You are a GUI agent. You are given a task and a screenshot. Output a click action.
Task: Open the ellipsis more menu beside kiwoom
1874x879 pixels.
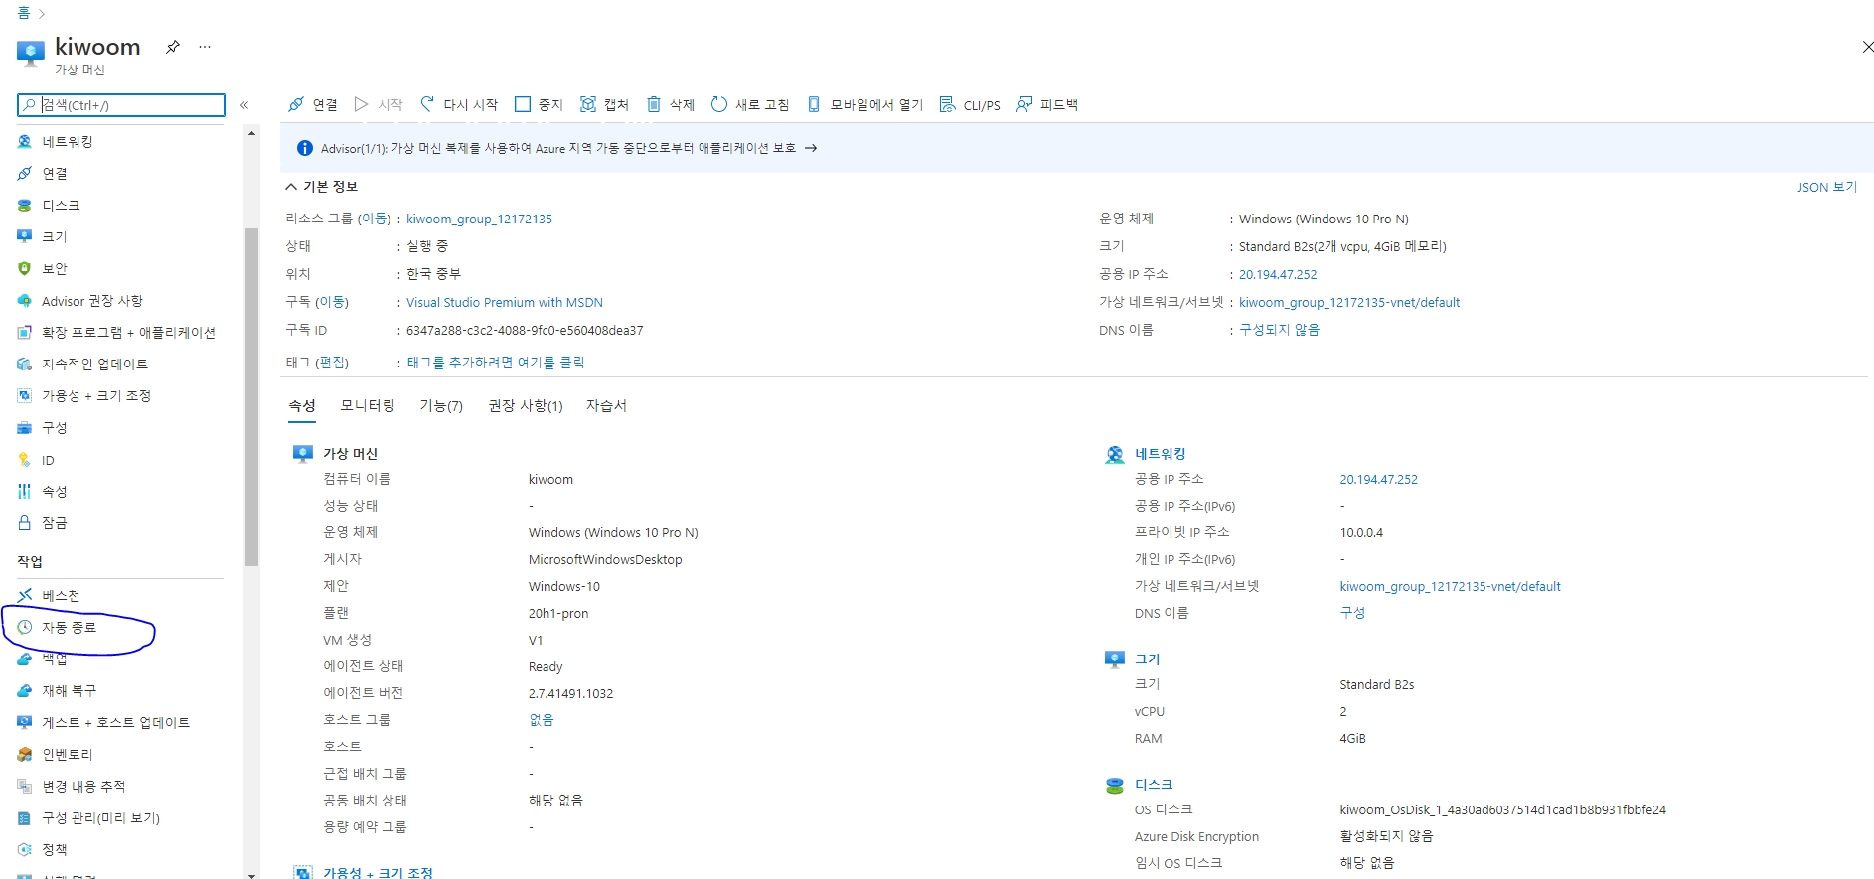point(205,47)
